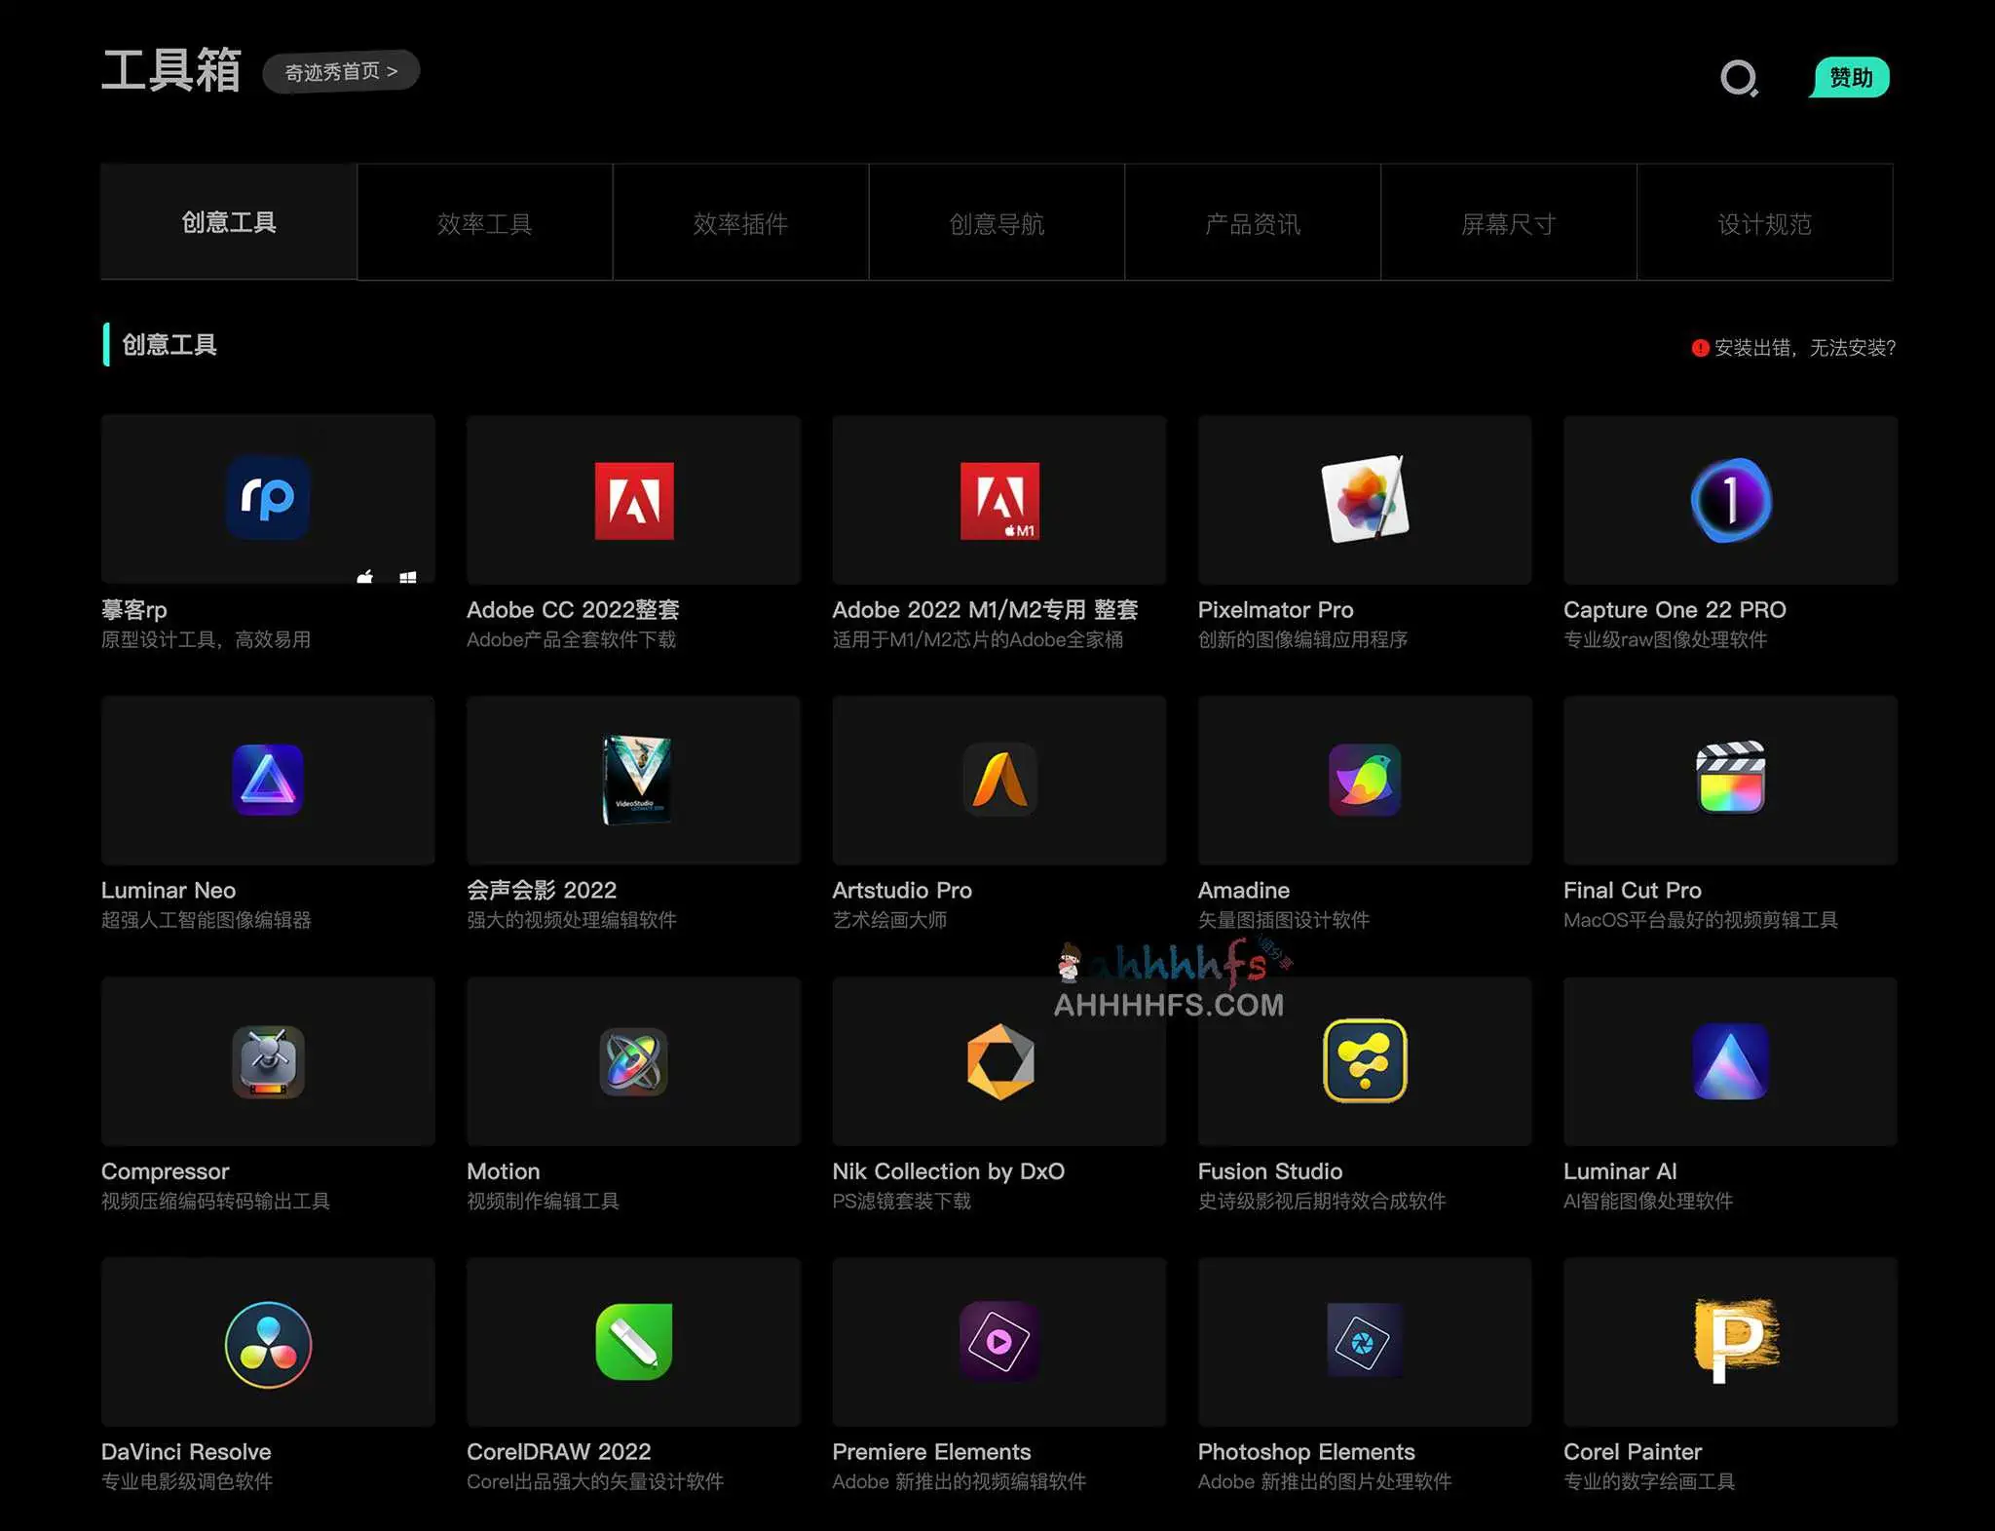Click the Capture One 22 icon
This screenshot has height=1531, width=1995.
click(x=1731, y=500)
